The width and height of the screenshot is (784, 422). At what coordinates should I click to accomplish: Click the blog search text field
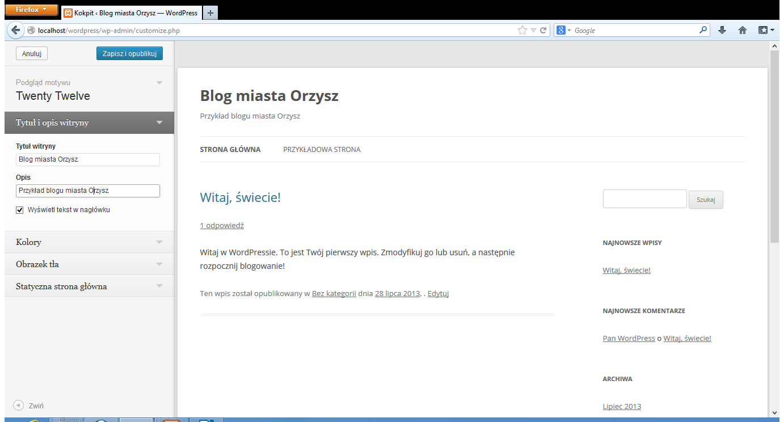coord(644,199)
